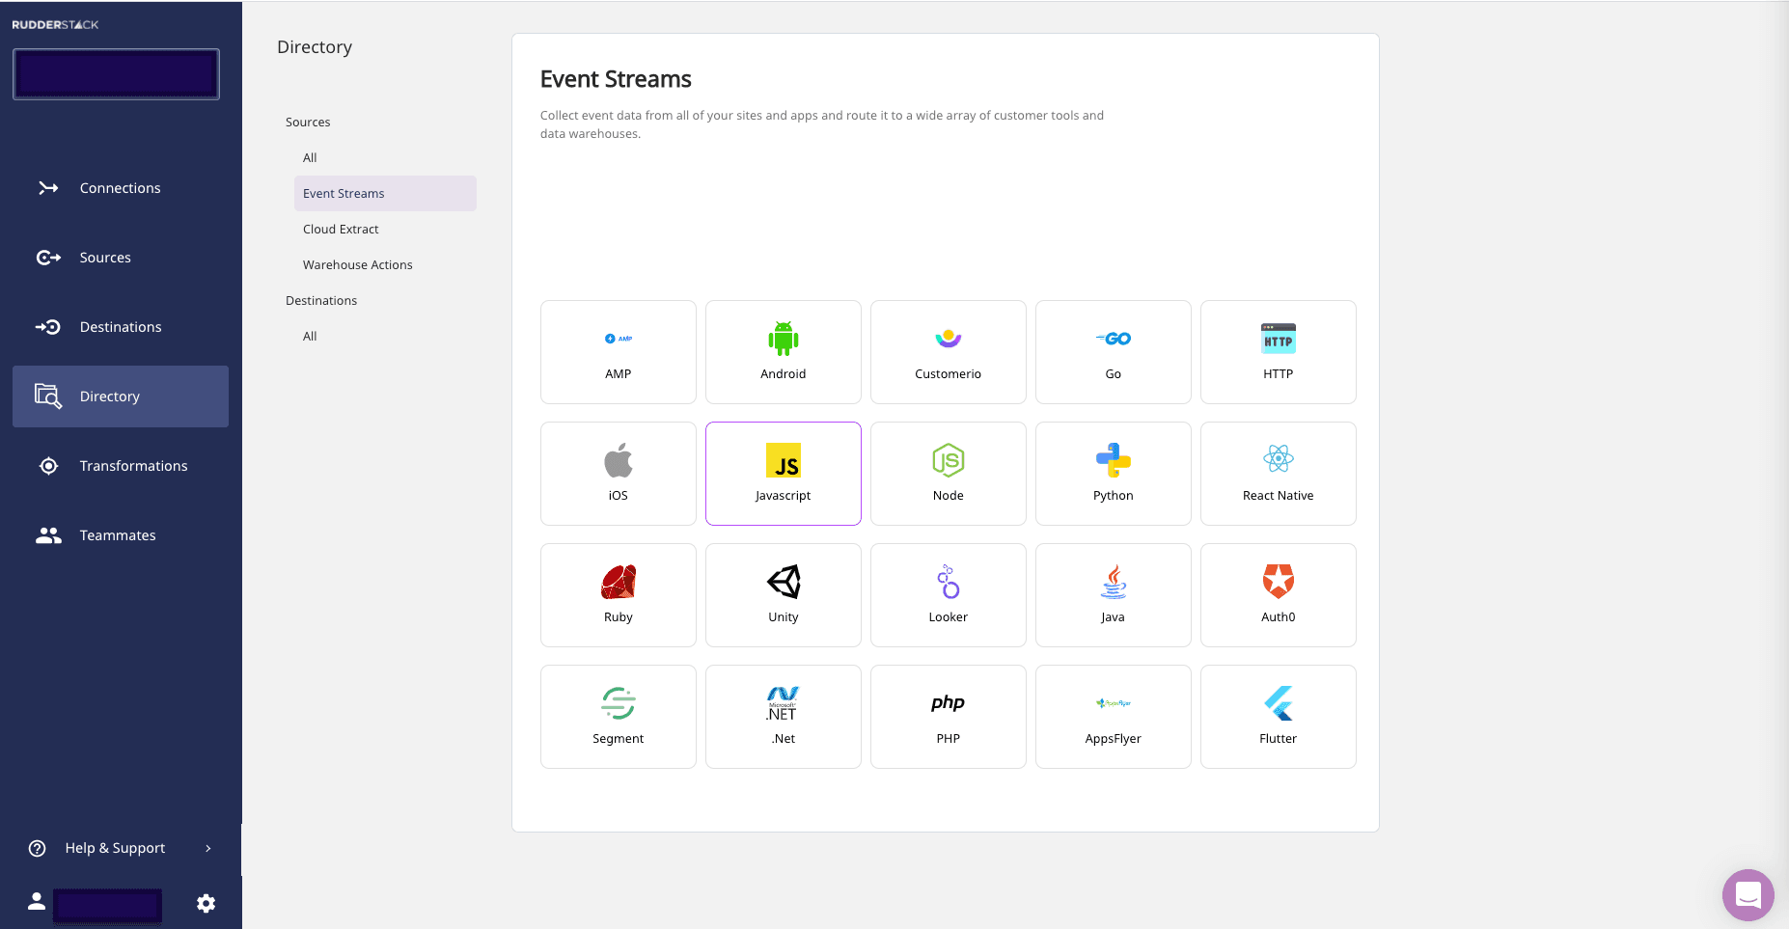
Task: Open the Teammates page
Action: (117, 534)
